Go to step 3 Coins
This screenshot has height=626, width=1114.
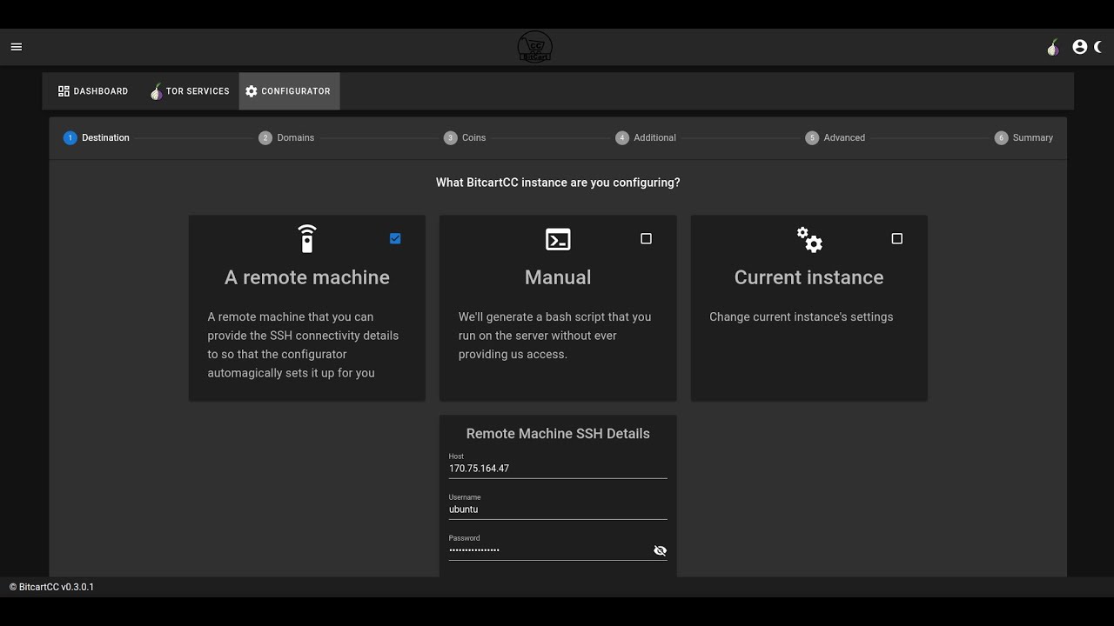coord(465,137)
